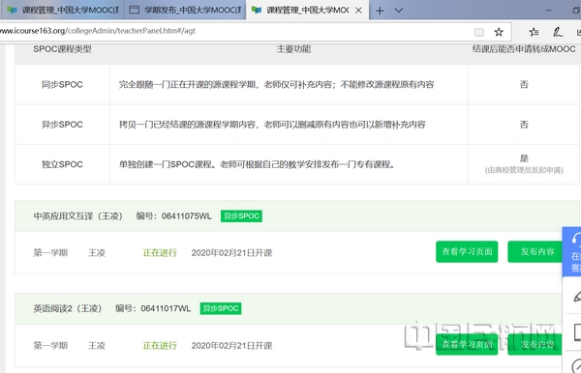The width and height of the screenshot is (581, 373).
Task: Click 正在进行 status of 英语阅读2
Action: point(160,346)
